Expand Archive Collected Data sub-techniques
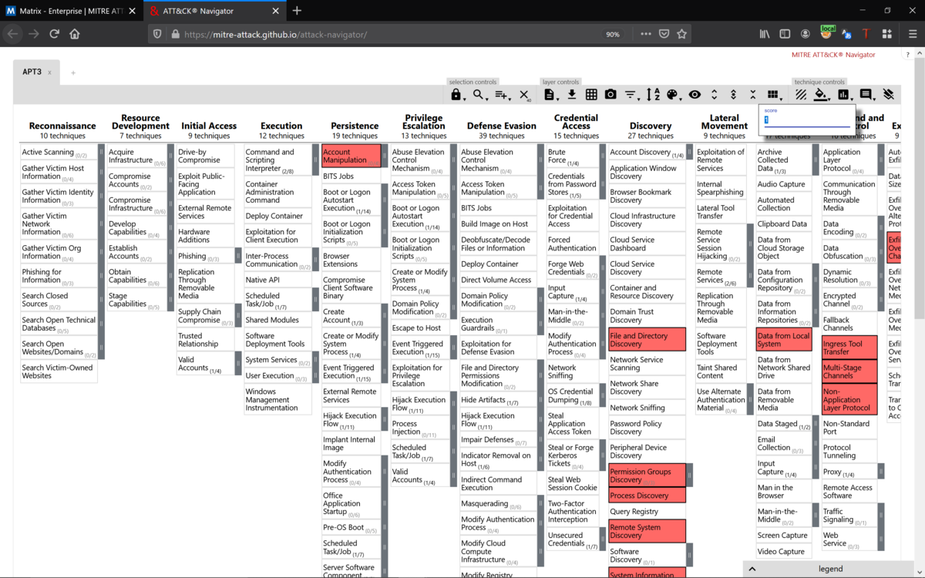Image resolution: width=925 pixels, height=578 pixels. (x=815, y=160)
